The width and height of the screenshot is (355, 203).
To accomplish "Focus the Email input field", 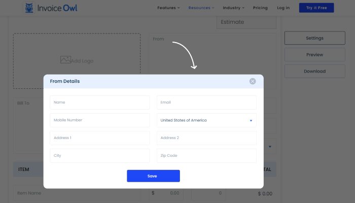I will pos(206,103).
